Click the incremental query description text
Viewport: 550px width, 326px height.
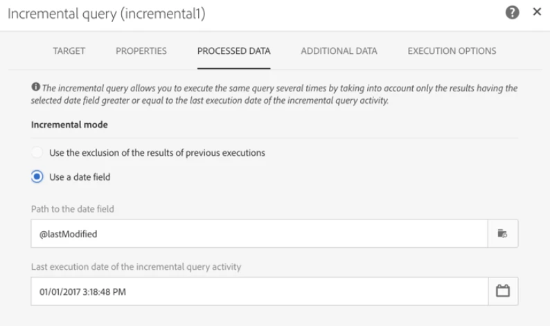click(x=277, y=95)
